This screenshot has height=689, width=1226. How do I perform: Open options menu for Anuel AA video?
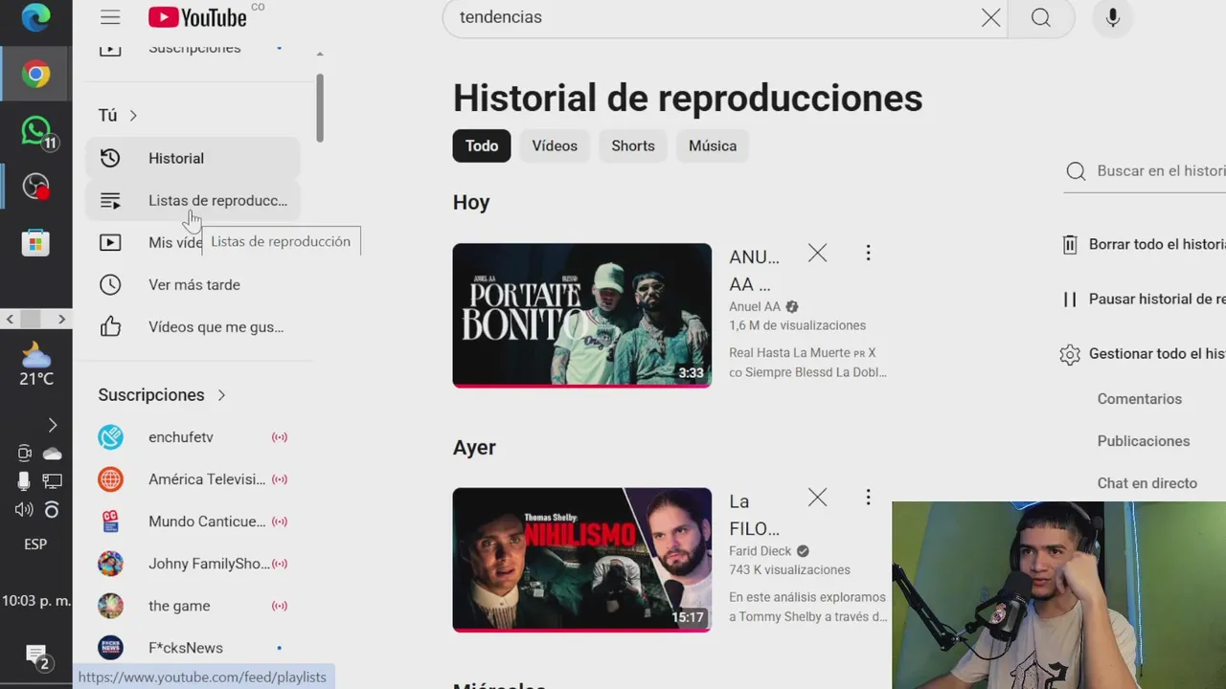coord(868,253)
